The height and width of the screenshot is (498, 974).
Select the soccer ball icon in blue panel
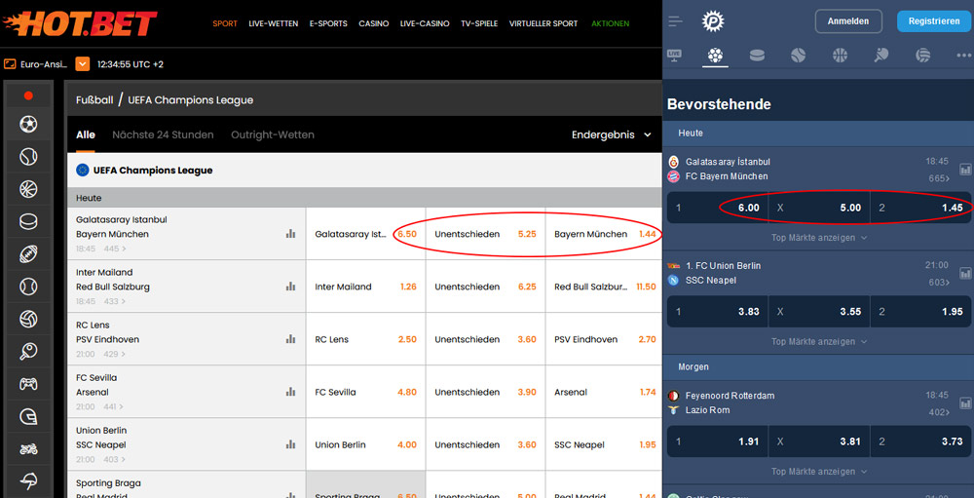pos(716,56)
